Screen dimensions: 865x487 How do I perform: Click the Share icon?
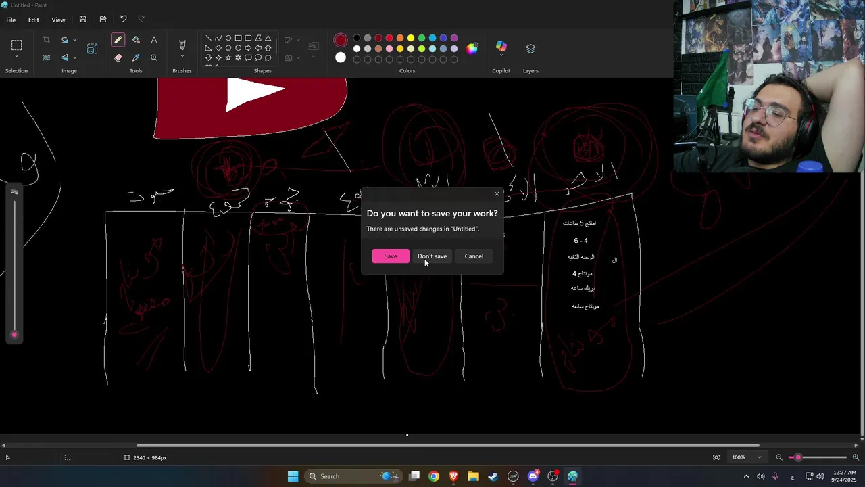coord(103,20)
